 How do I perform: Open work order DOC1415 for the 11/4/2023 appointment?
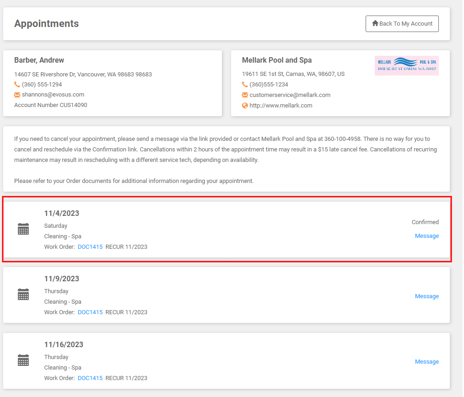(90, 247)
